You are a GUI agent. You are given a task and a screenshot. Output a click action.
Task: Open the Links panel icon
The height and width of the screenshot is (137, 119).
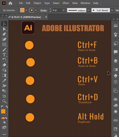(116, 120)
